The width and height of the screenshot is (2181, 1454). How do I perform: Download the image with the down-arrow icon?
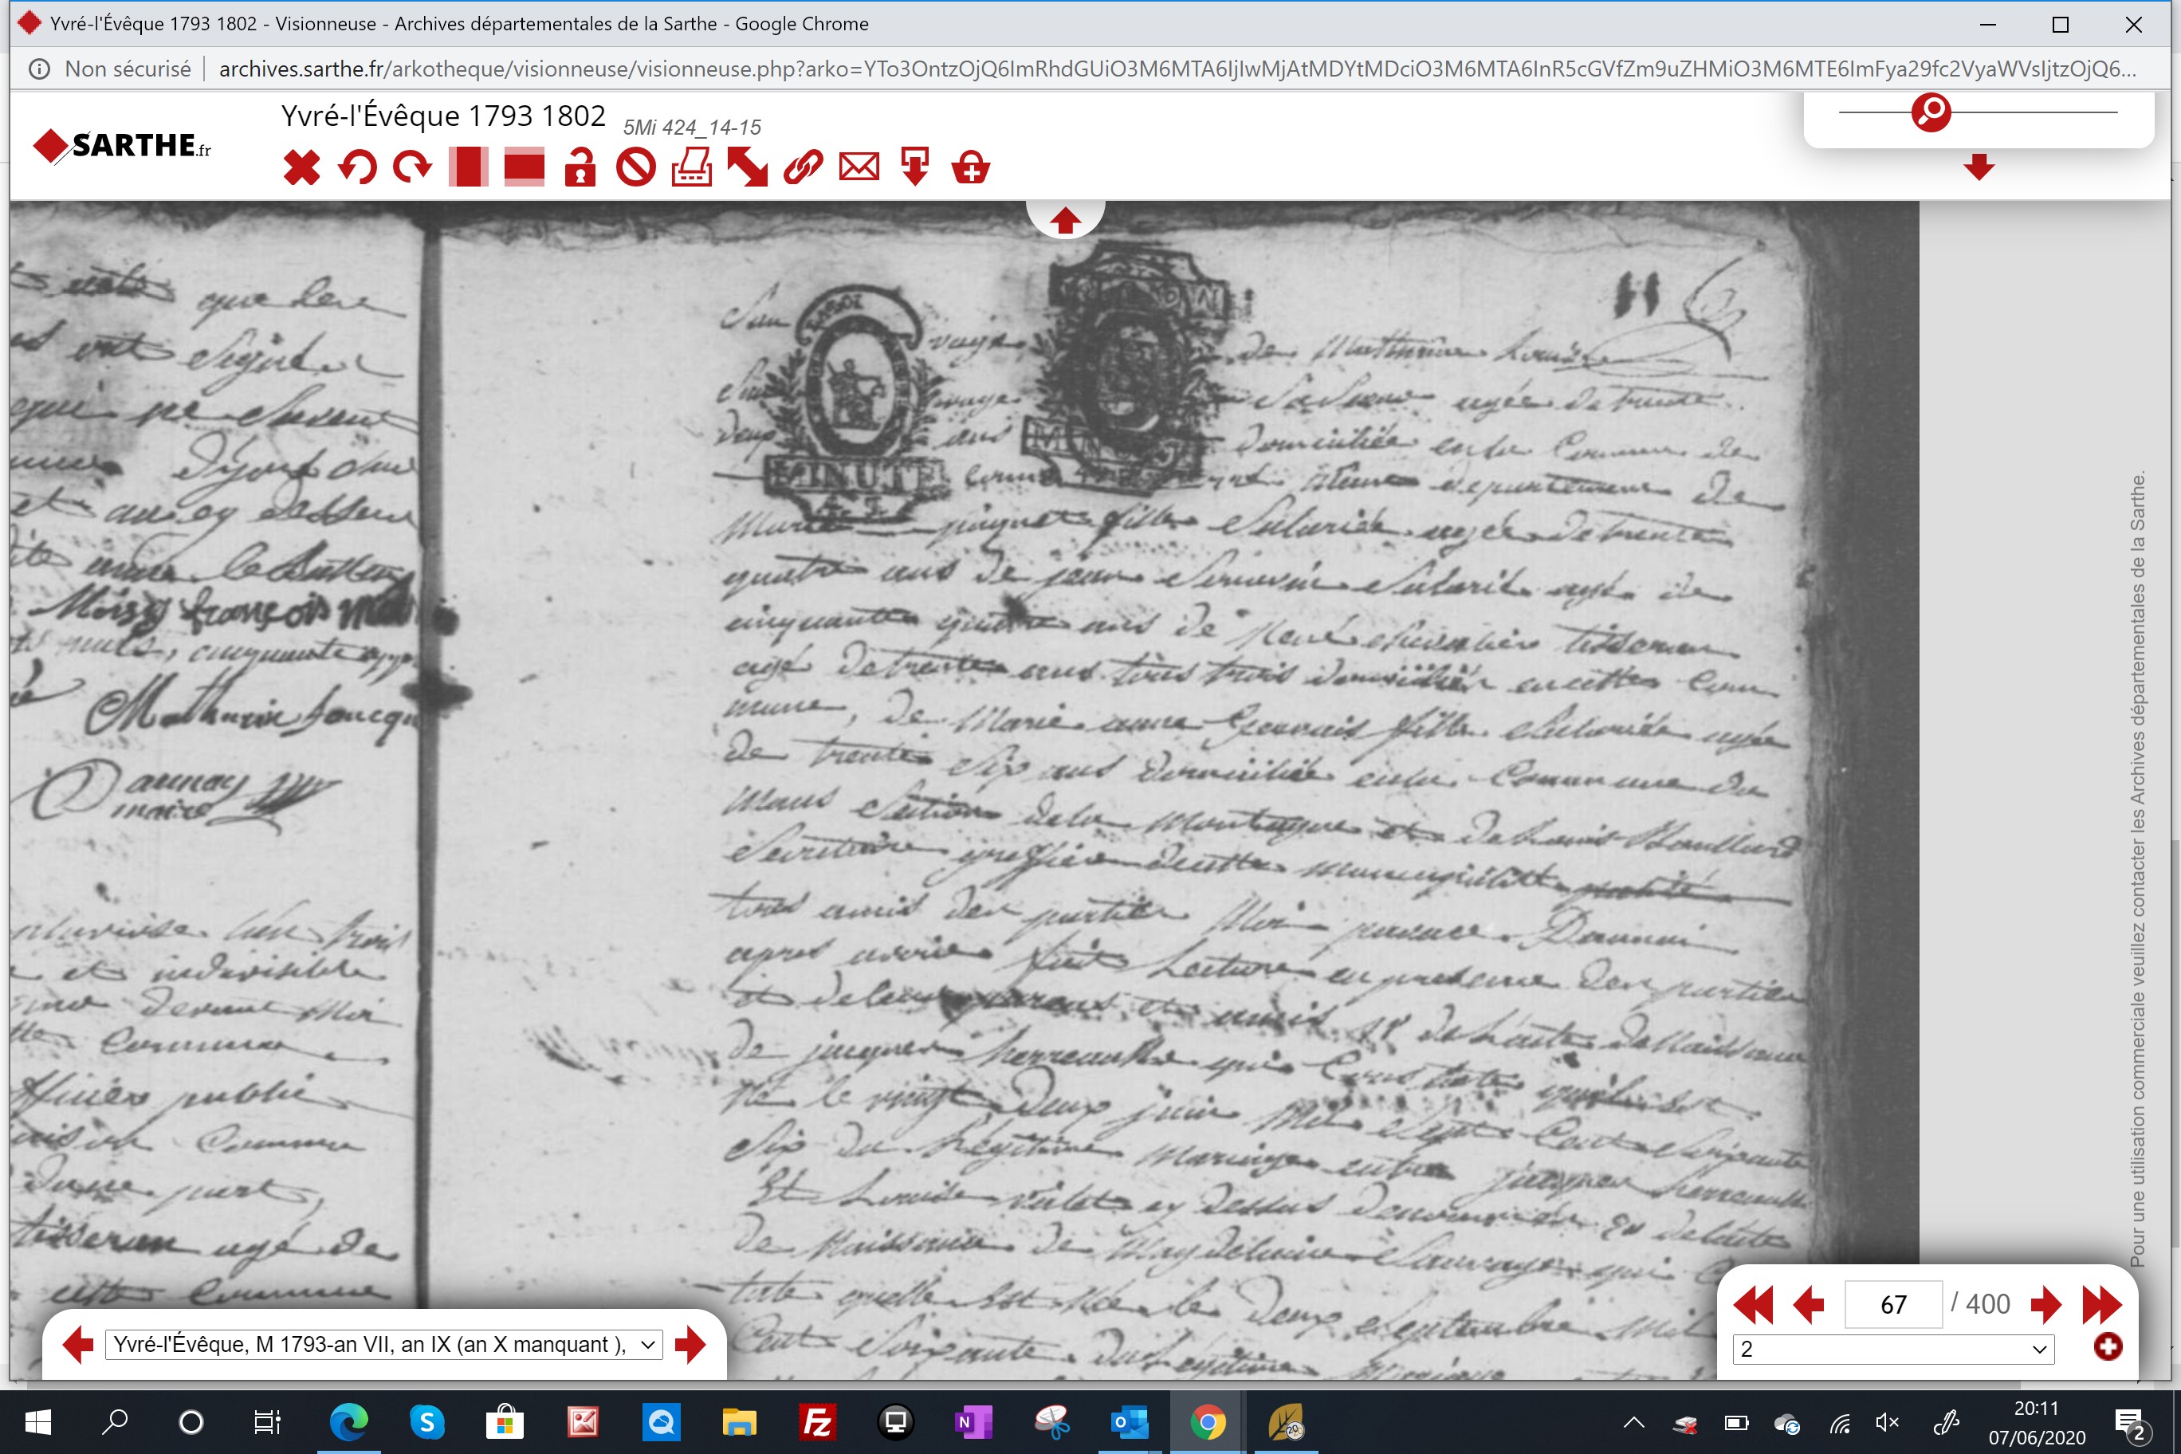915,168
